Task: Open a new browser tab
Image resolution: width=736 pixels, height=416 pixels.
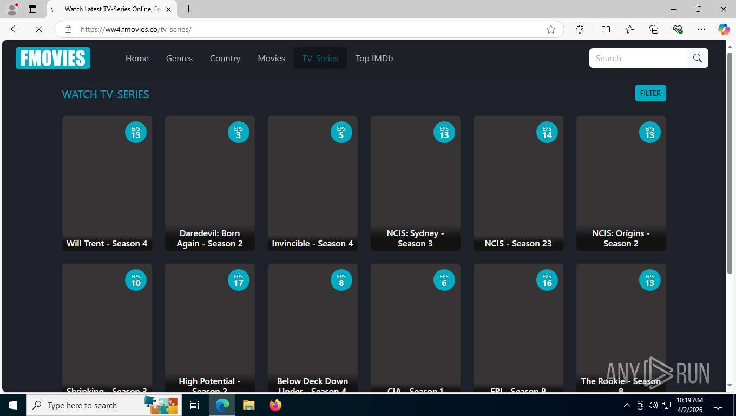Action: [188, 9]
